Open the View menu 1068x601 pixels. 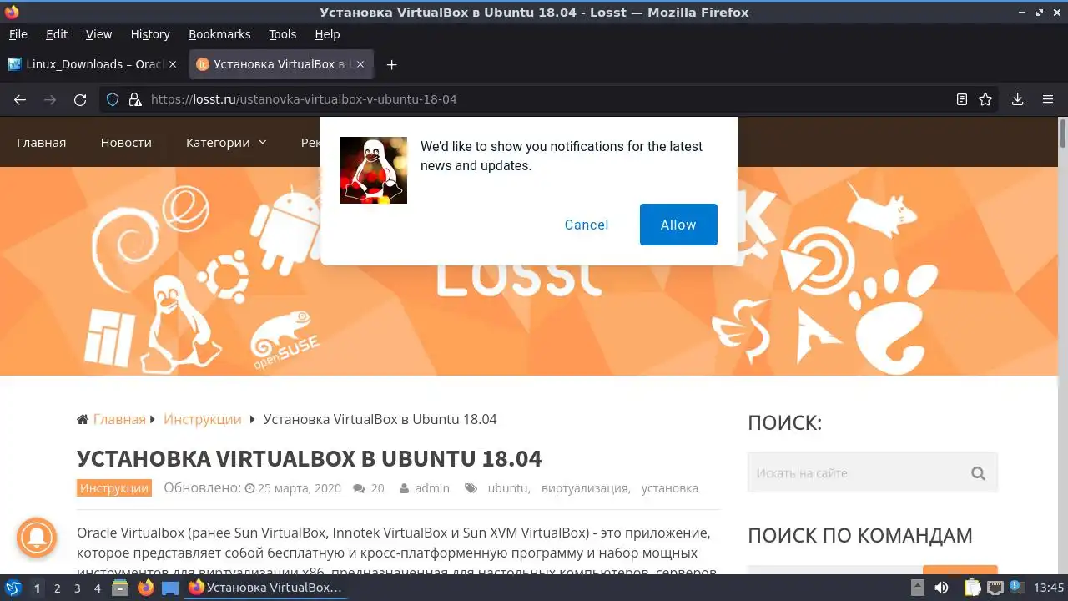pos(98,34)
